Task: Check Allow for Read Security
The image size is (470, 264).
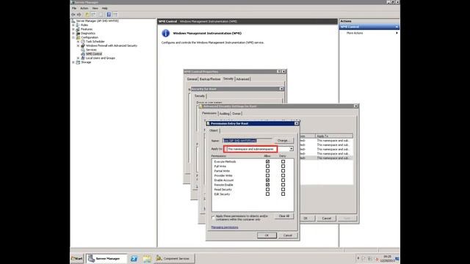Action: coord(267,189)
